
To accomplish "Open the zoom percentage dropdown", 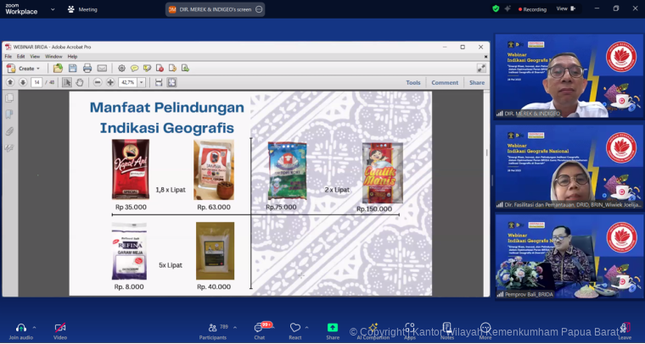I will click(142, 82).
